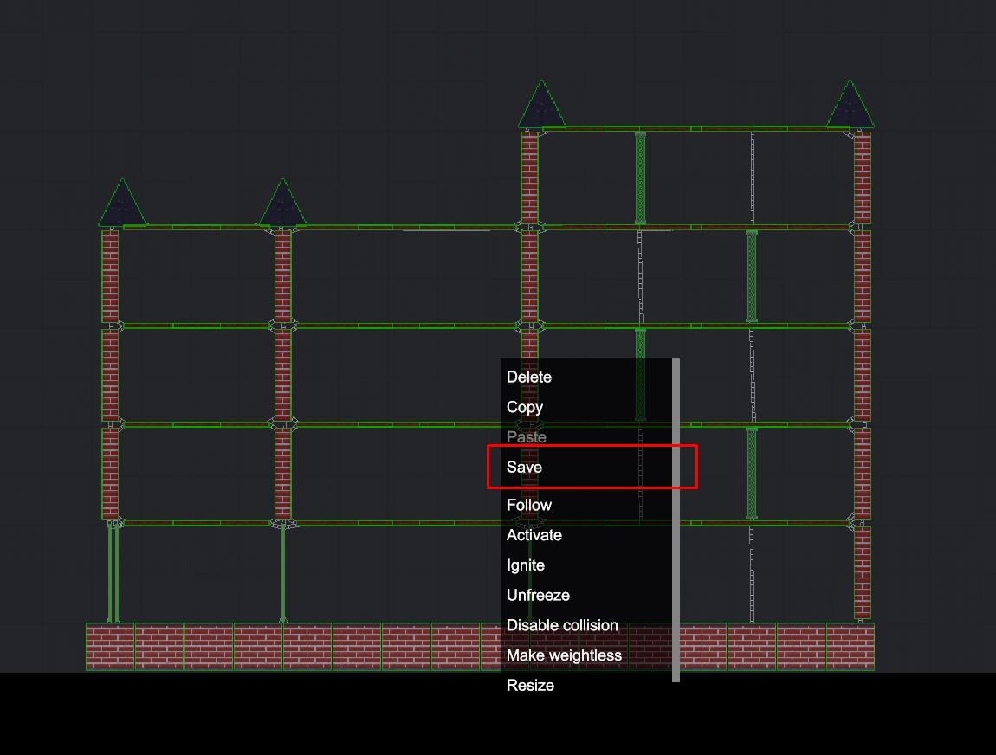This screenshot has height=755, width=996.
Task: Select the greyed-out Paste entry
Action: click(x=585, y=437)
